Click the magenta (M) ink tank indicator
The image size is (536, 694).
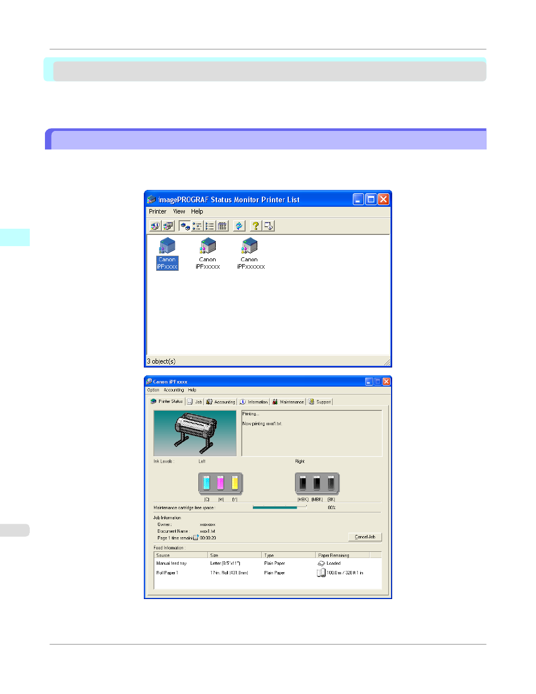pyautogui.click(x=220, y=483)
